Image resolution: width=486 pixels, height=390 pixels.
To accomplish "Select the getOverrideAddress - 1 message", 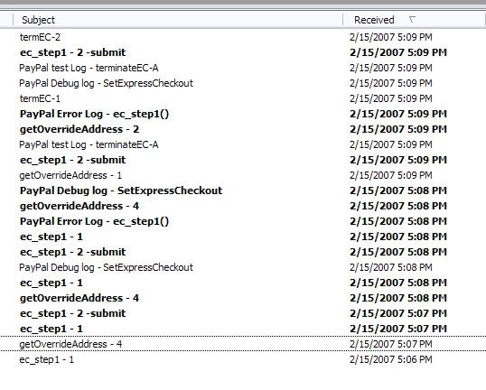I will coord(243,175).
